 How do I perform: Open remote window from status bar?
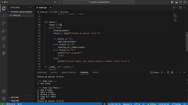pos(3,104)
